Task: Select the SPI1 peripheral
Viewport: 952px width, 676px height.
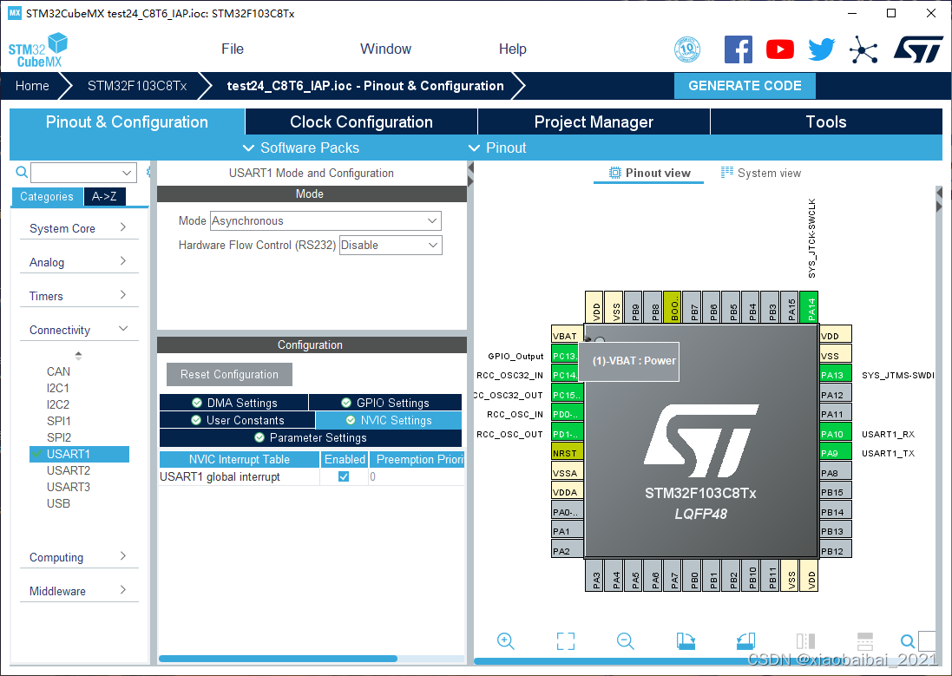Action: click(x=59, y=420)
